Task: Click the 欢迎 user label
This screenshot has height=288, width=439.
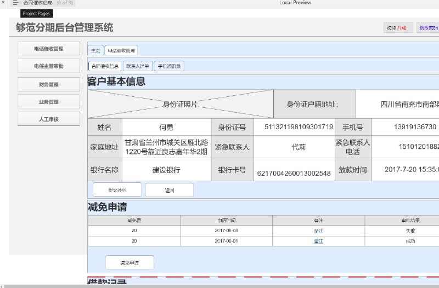Action: pyautogui.click(x=398, y=28)
